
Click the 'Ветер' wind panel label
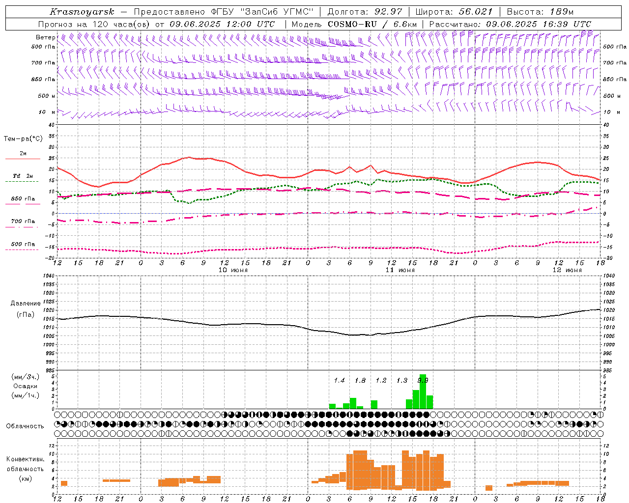click(45, 37)
